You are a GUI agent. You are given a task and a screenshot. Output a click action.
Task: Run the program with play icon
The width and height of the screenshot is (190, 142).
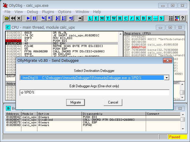click(28, 18)
